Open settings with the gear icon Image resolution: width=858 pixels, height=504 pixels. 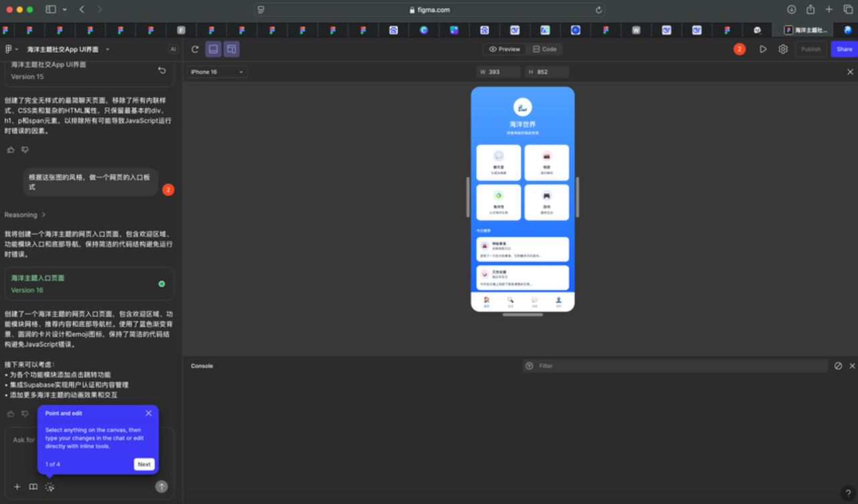pos(783,49)
